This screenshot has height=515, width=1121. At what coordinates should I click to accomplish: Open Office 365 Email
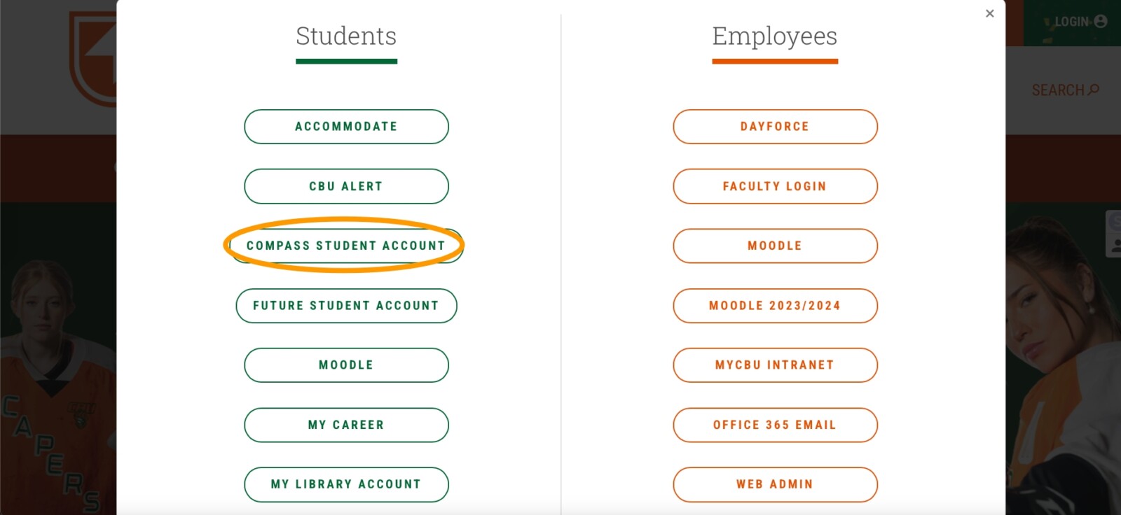(775, 425)
